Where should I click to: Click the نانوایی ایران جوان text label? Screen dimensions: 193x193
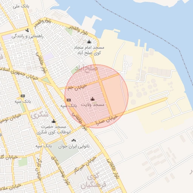tap(74, 147)
